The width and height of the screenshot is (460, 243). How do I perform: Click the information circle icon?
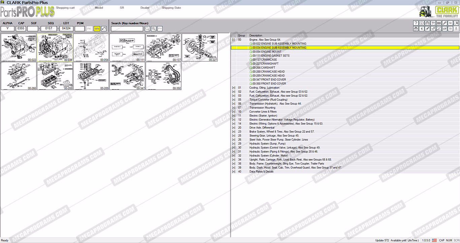pos(422,23)
